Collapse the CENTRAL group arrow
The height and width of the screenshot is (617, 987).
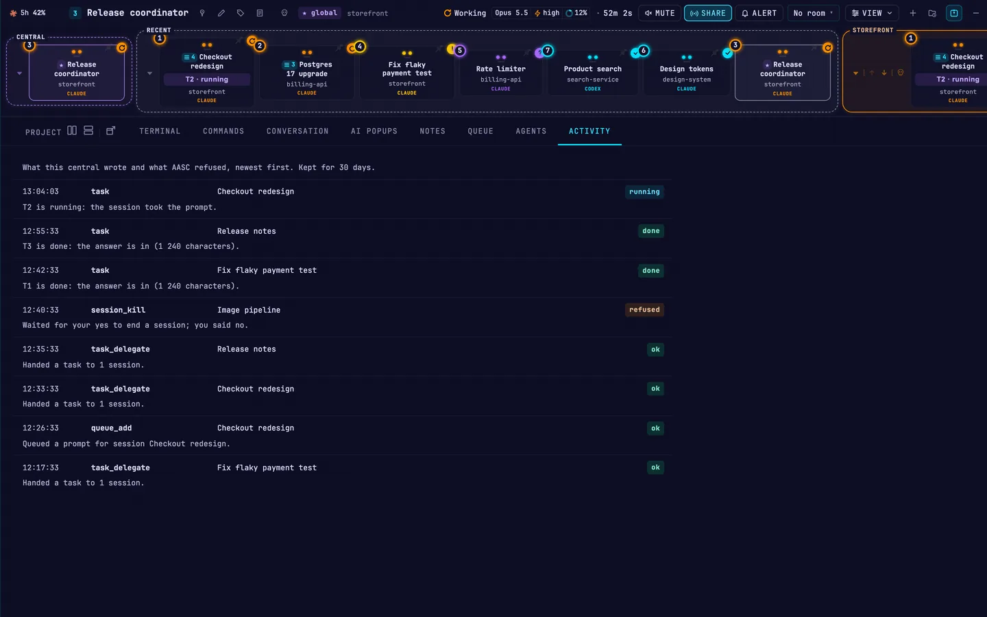[x=19, y=73]
